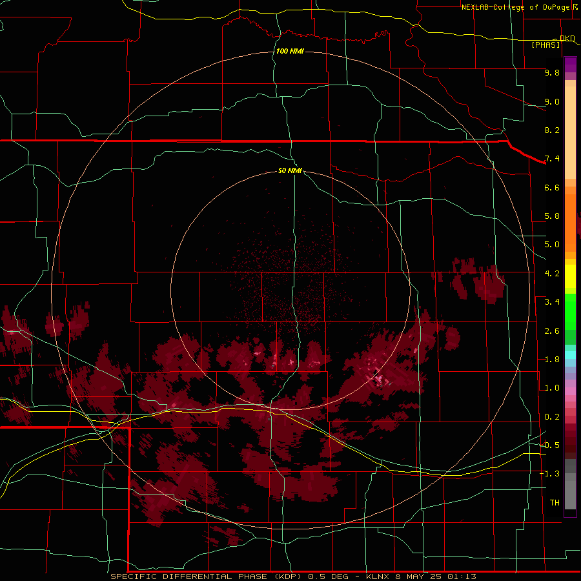Select the -1.3 scale value

point(550,474)
